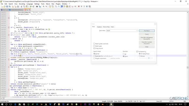Enable the Match case checkbox
The width and height of the screenshot is (189, 106).
(94, 46)
